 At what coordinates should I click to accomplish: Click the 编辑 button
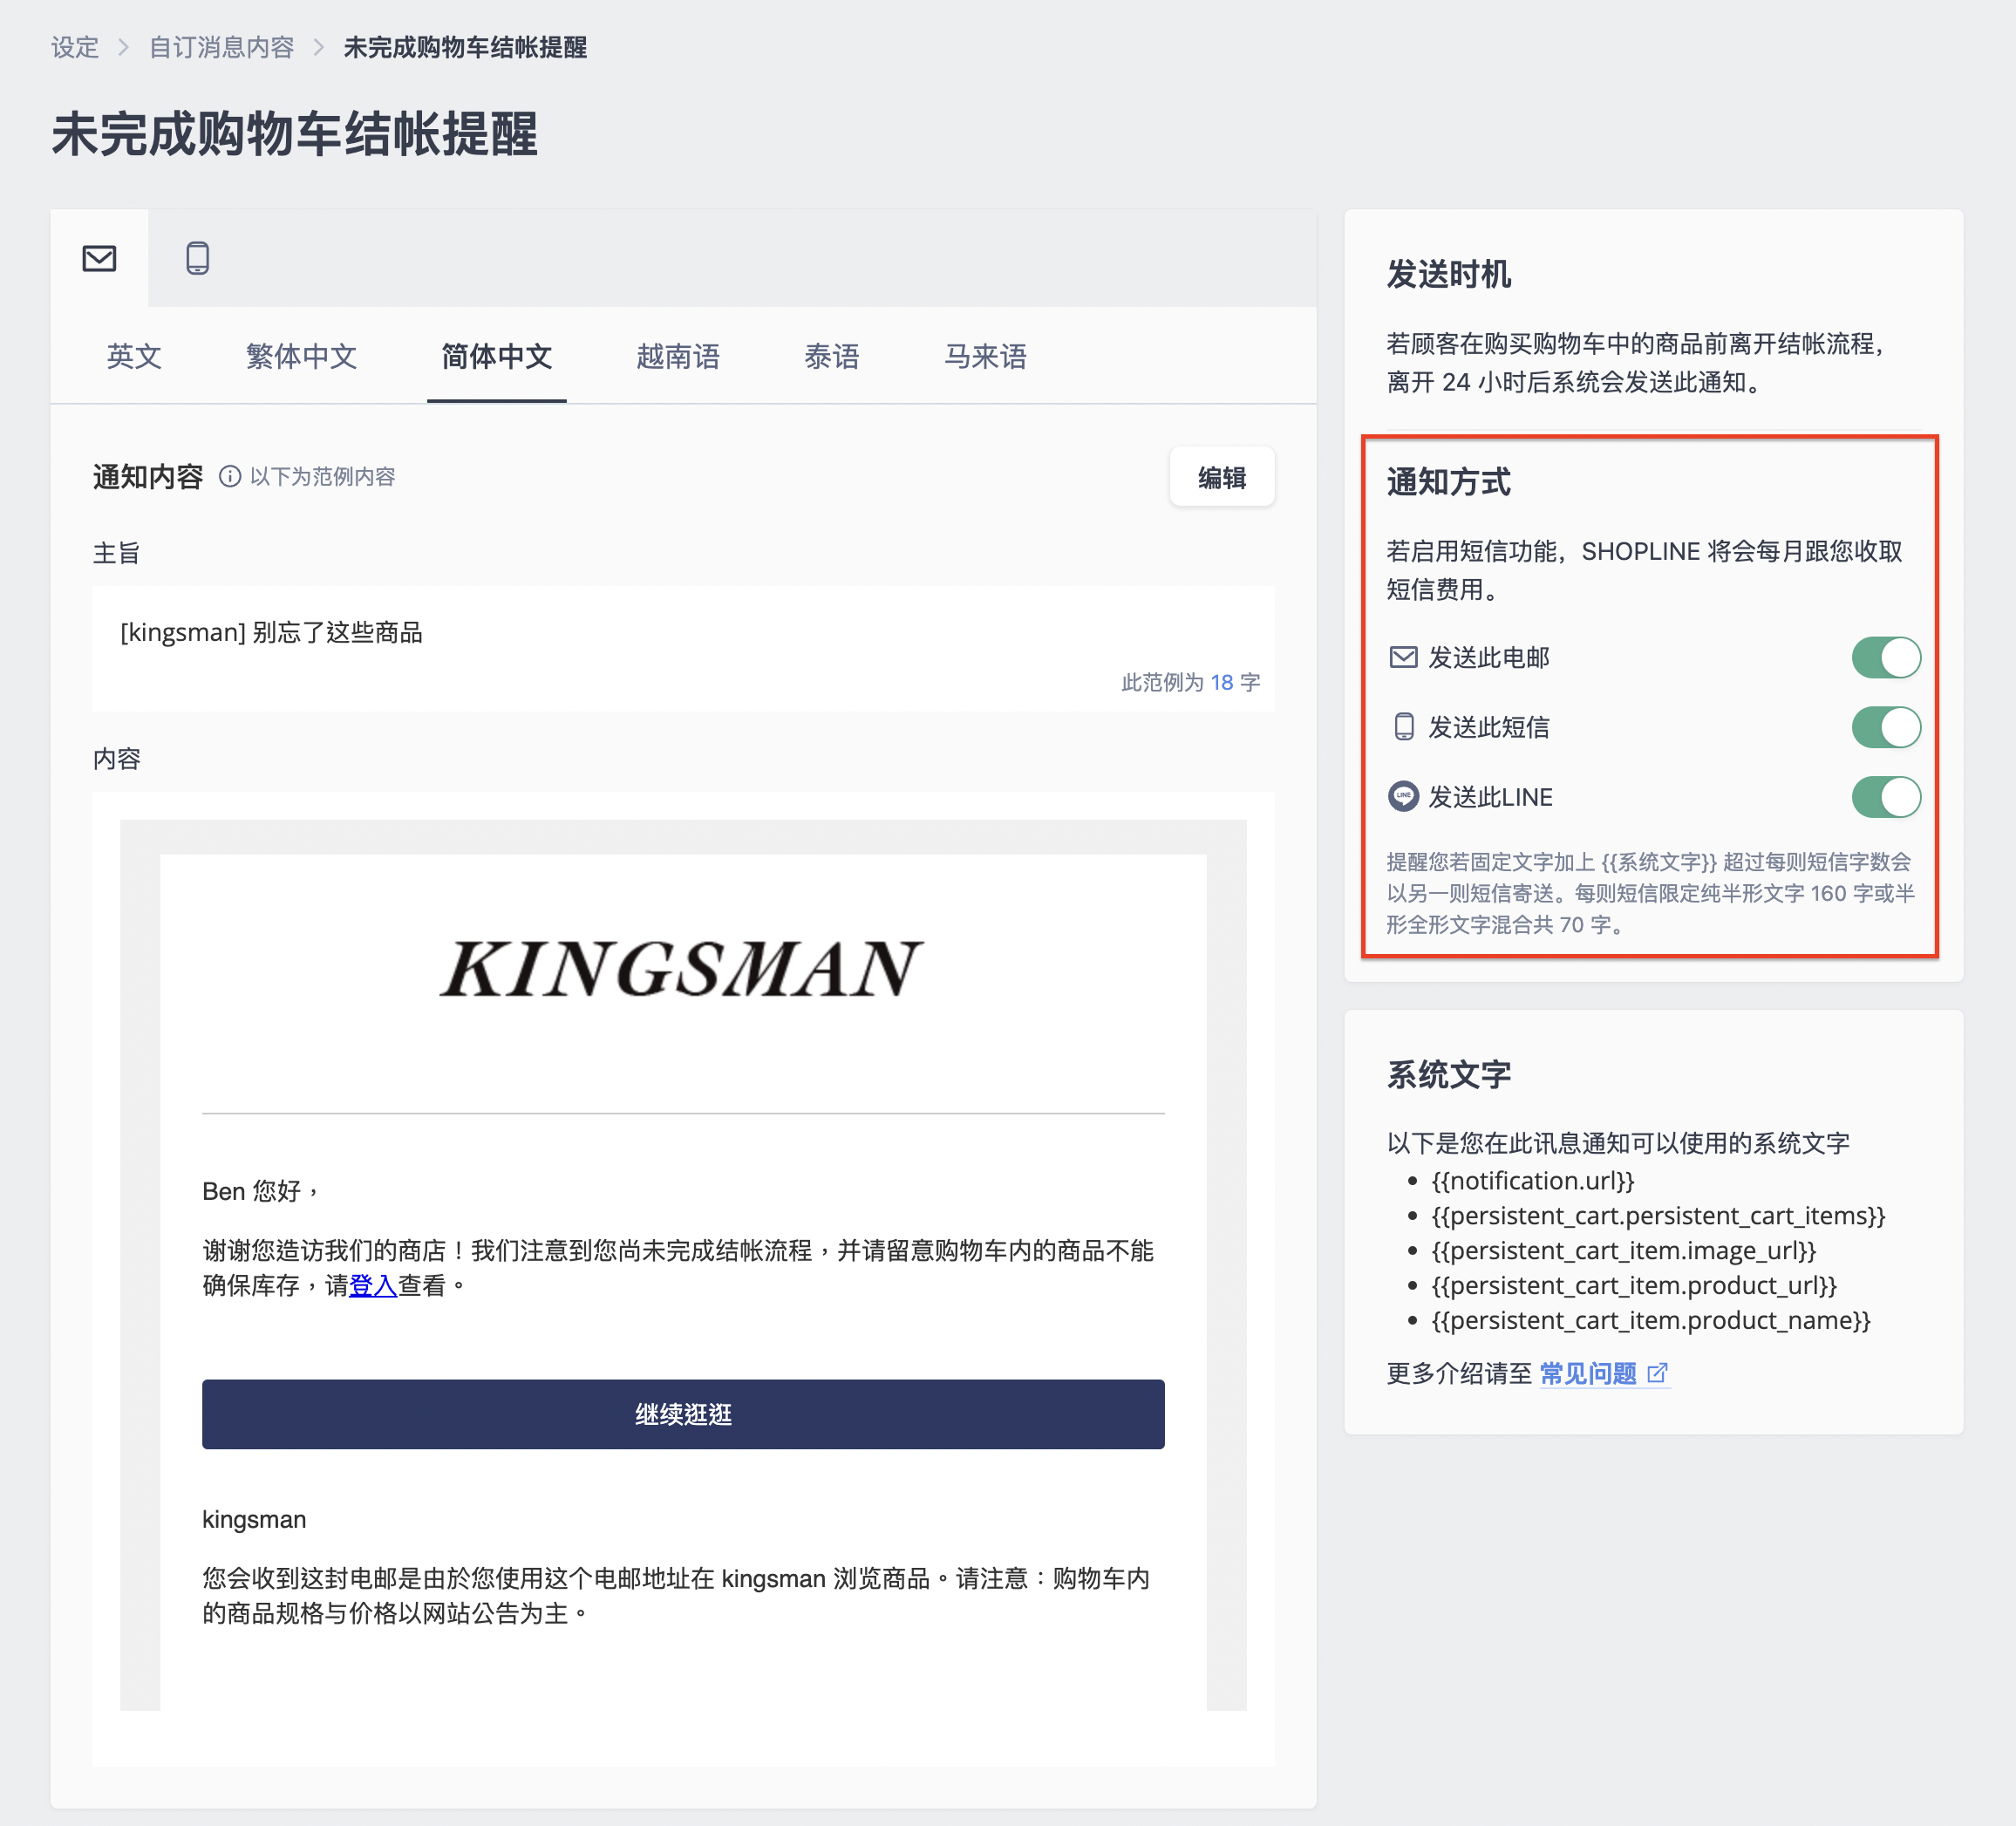click(1222, 477)
